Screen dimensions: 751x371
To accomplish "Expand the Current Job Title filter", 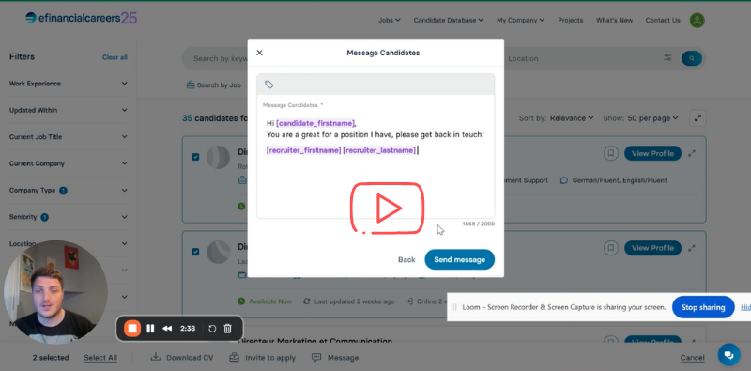I will [x=69, y=137].
